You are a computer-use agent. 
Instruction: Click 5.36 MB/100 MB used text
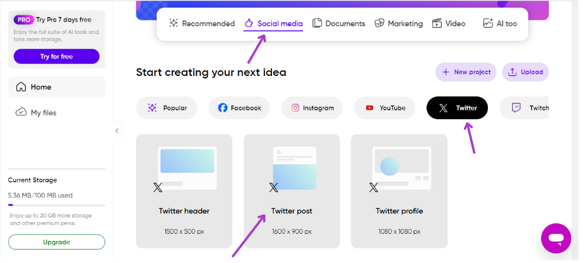pyautogui.click(x=40, y=195)
